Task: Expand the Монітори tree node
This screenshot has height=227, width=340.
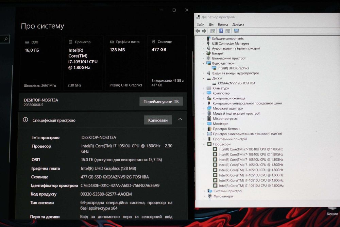Action: pyautogui.click(x=204, y=124)
